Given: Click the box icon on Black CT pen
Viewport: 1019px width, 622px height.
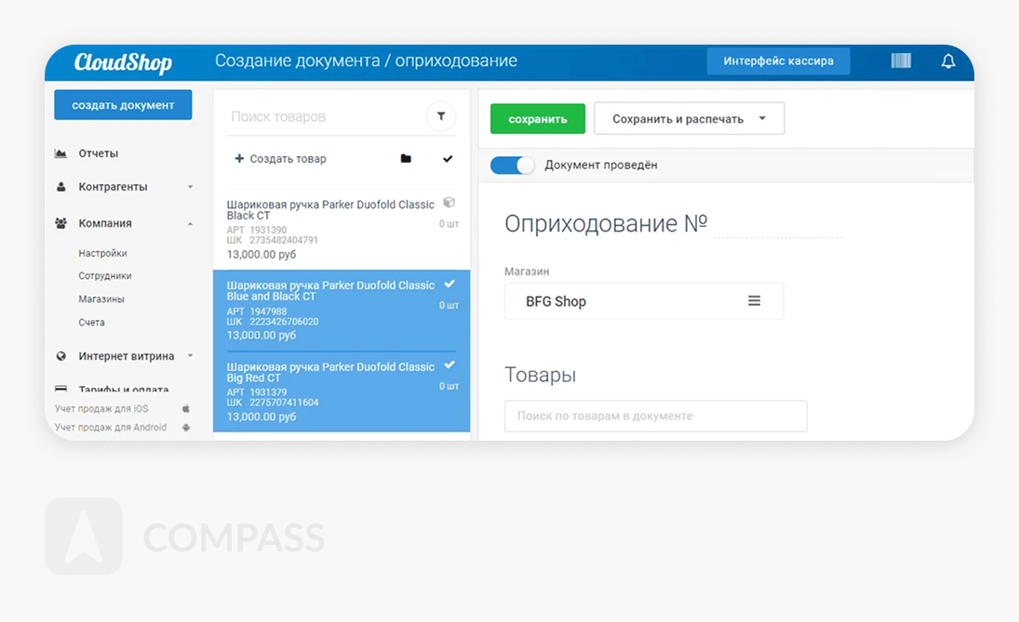Looking at the screenshot, I should (x=449, y=203).
